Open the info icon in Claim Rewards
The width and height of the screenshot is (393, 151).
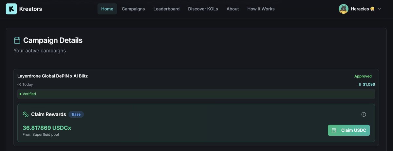click(364, 114)
